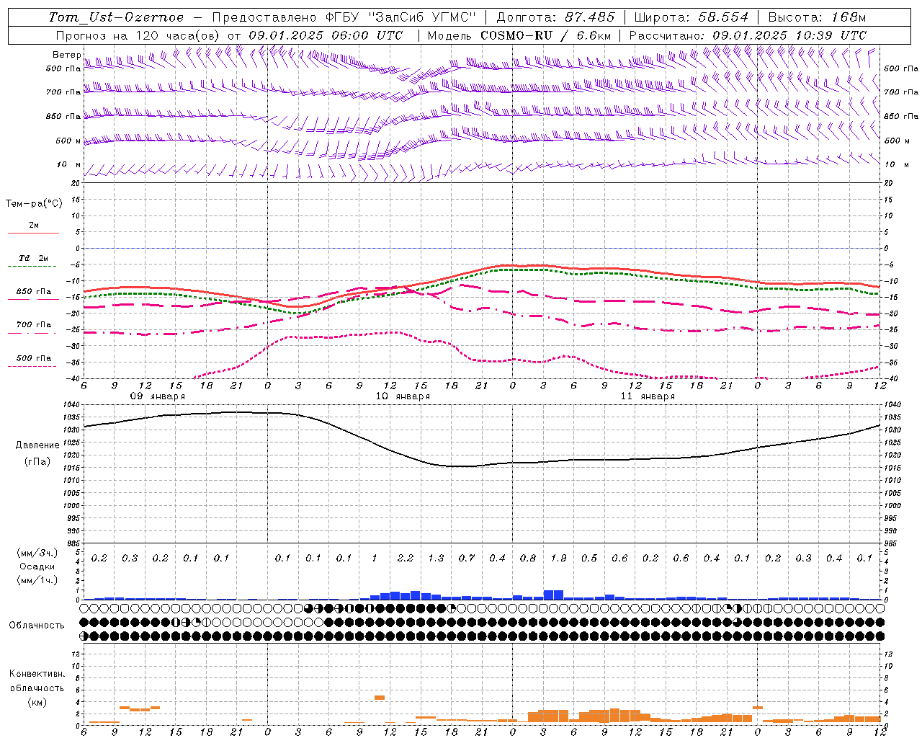The height and width of the screenshot is (738, 922).
Task: Click the Долгота: 87.485 header field
Action: point(555,17)
